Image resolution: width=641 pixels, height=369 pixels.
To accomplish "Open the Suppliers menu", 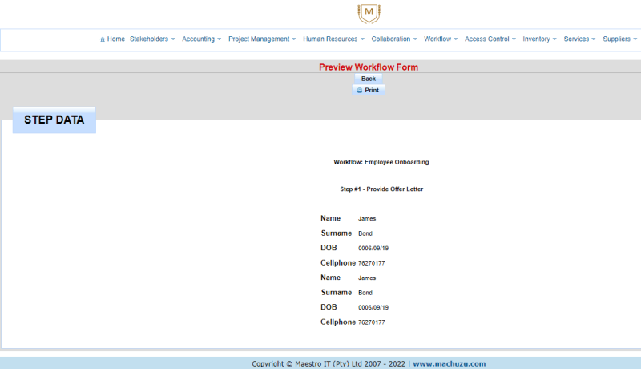I will pyautogui.click(x=619, y=39).
